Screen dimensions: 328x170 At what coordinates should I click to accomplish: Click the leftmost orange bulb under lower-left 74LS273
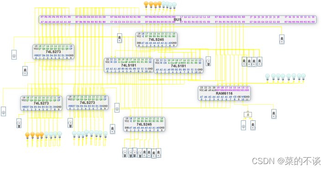pos(27,135)
